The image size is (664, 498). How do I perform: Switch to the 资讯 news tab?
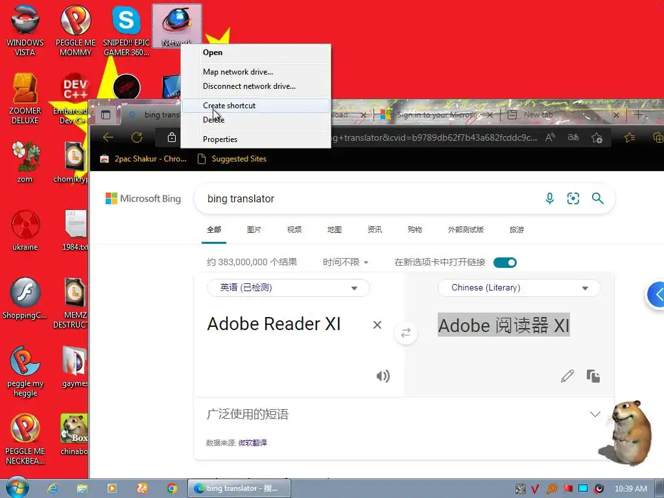point(375,230)
